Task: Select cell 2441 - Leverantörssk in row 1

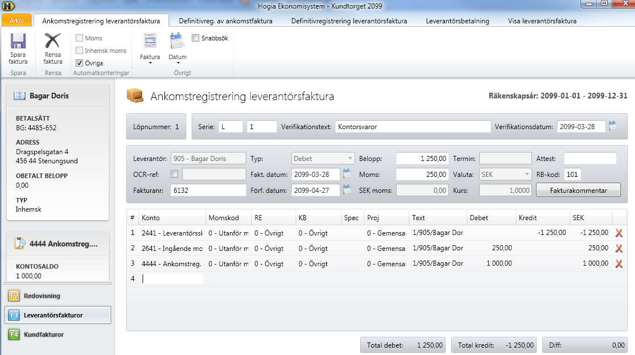Action: click(172, 233)
